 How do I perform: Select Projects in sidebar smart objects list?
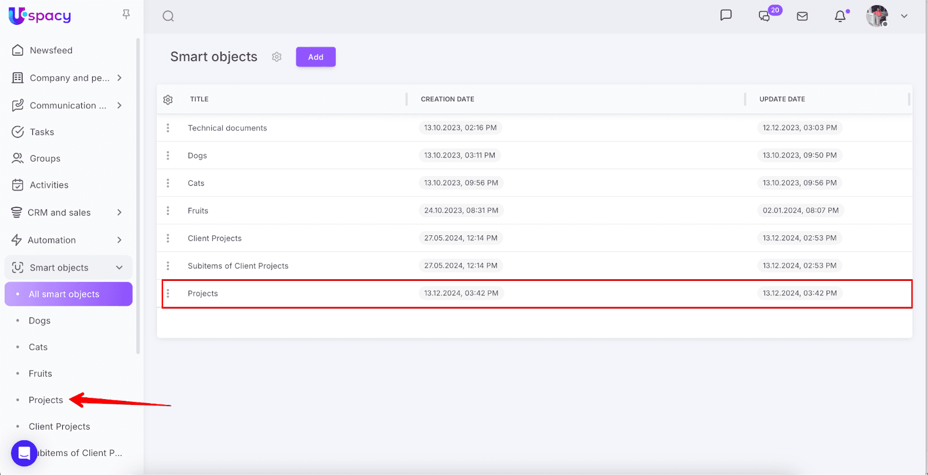pyautogui.click(x=46, y=400)
